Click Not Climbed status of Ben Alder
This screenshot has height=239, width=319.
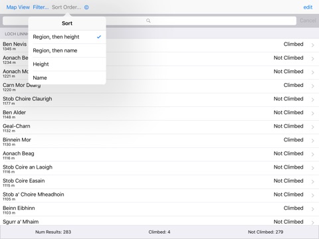[288, 112]
